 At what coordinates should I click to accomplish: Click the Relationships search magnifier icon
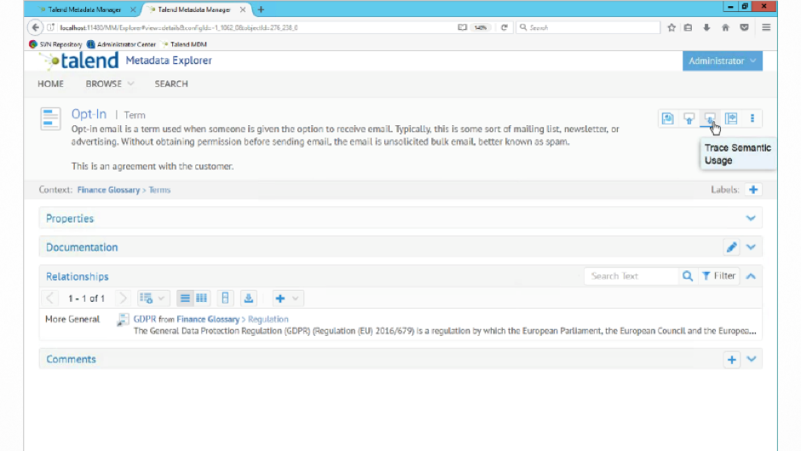[x=688, y=276]
